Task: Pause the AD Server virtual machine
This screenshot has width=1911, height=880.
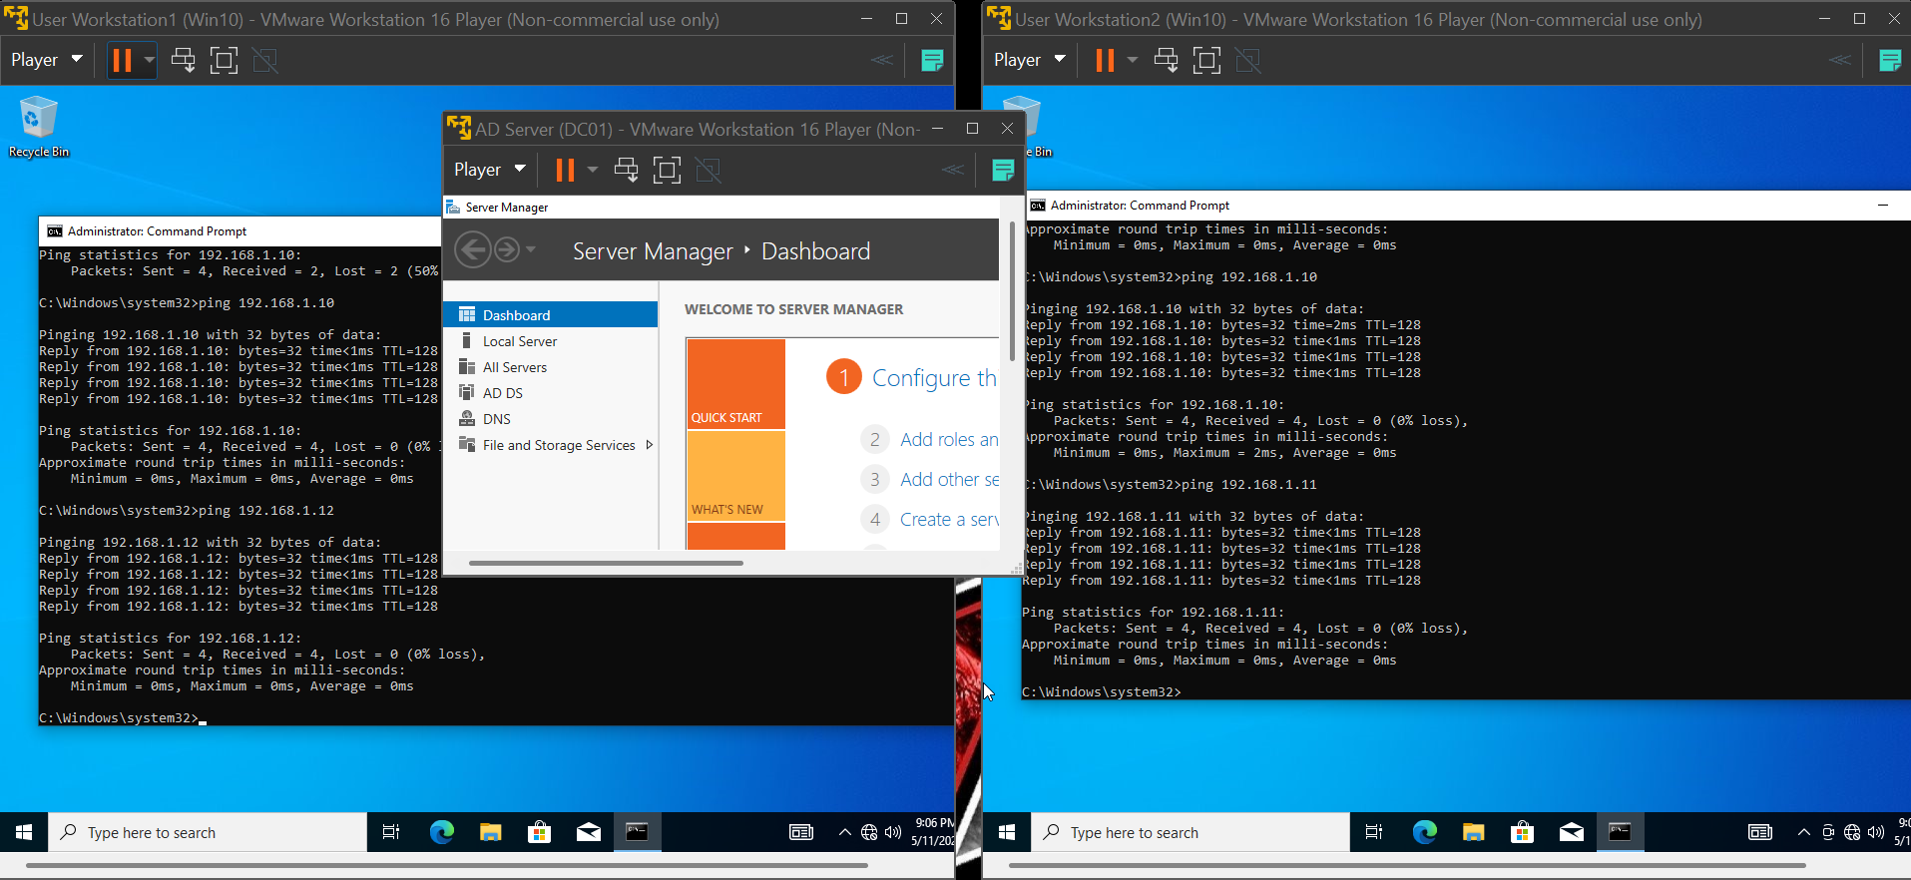Action: (565, 170)
